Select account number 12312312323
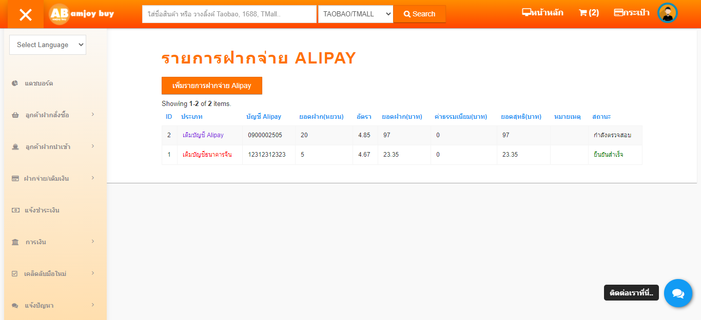 point(267,155)
